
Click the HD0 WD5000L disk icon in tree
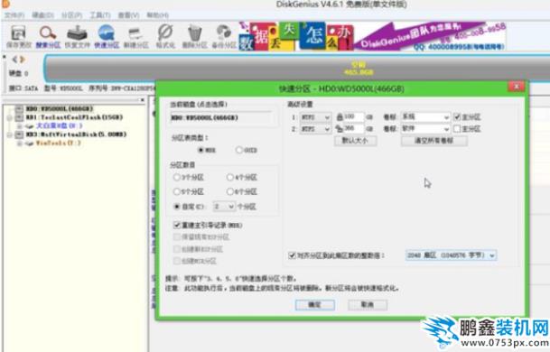tap(19, 109)
